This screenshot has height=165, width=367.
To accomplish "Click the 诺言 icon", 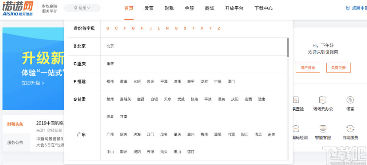I will coord(350,100).
